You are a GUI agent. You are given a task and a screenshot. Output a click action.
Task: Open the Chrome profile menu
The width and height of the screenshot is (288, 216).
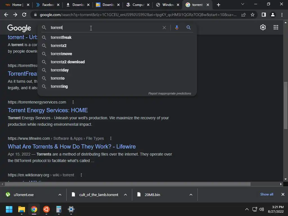point(273,15)
